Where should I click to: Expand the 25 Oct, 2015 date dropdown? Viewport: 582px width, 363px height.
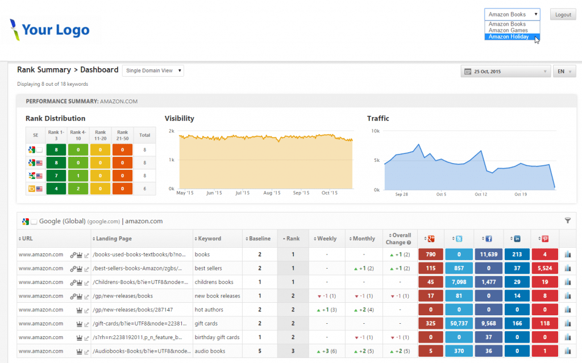click(506, 72)
